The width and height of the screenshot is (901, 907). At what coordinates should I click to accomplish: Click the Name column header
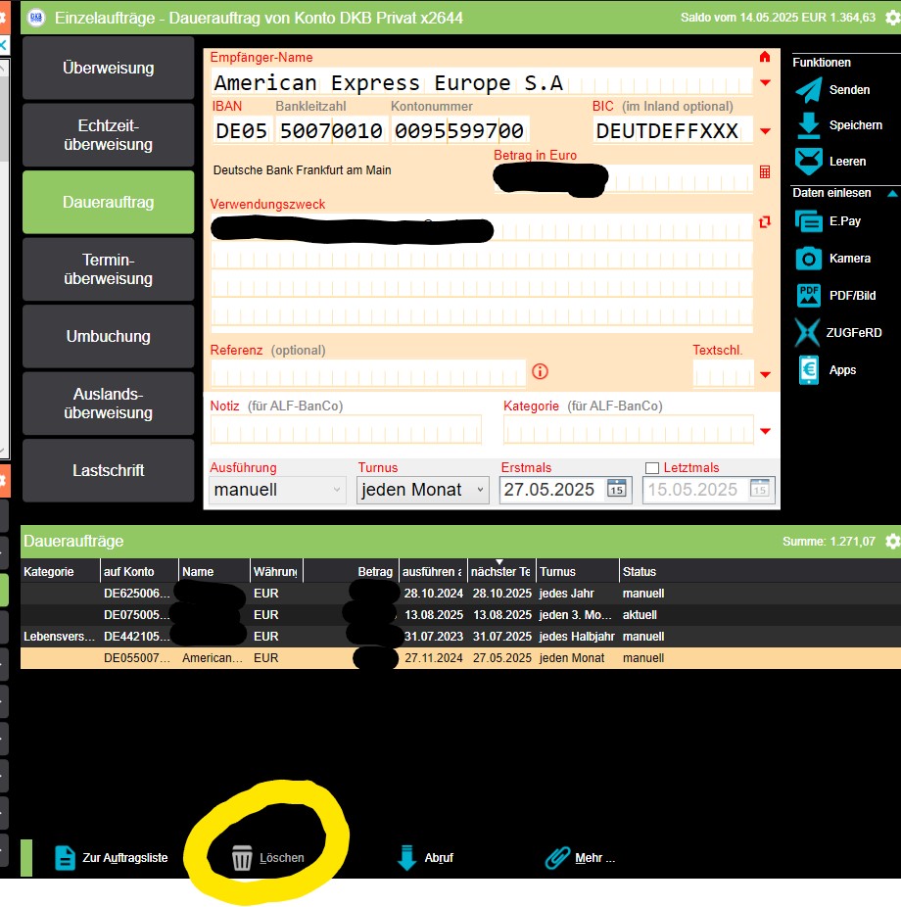click(x=213, y=571)
